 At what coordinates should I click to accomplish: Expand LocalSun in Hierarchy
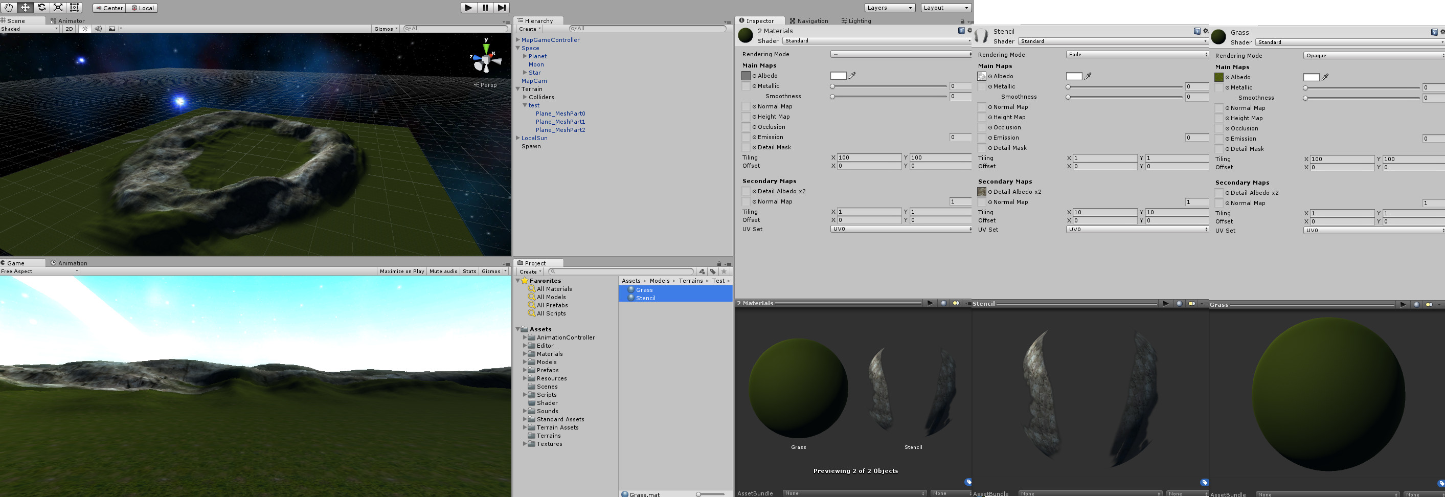tap(518, 138)
